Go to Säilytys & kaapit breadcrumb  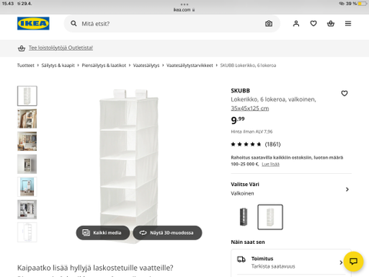58,65
